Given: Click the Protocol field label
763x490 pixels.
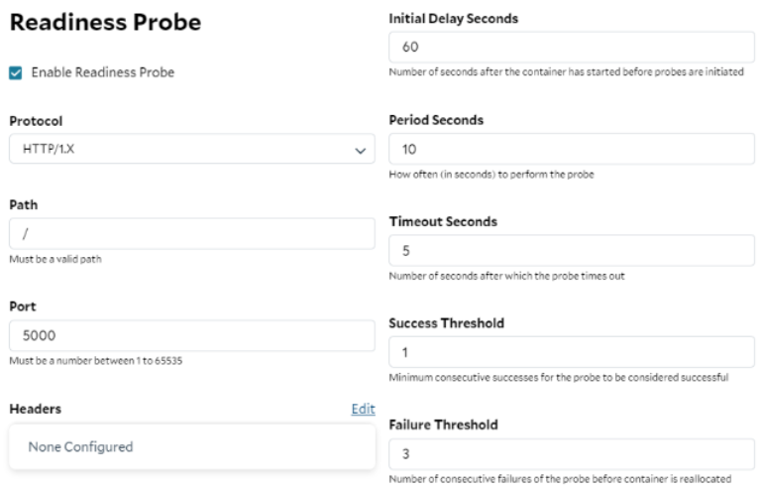Looking at the screenshot, I should tap(36, 121).
